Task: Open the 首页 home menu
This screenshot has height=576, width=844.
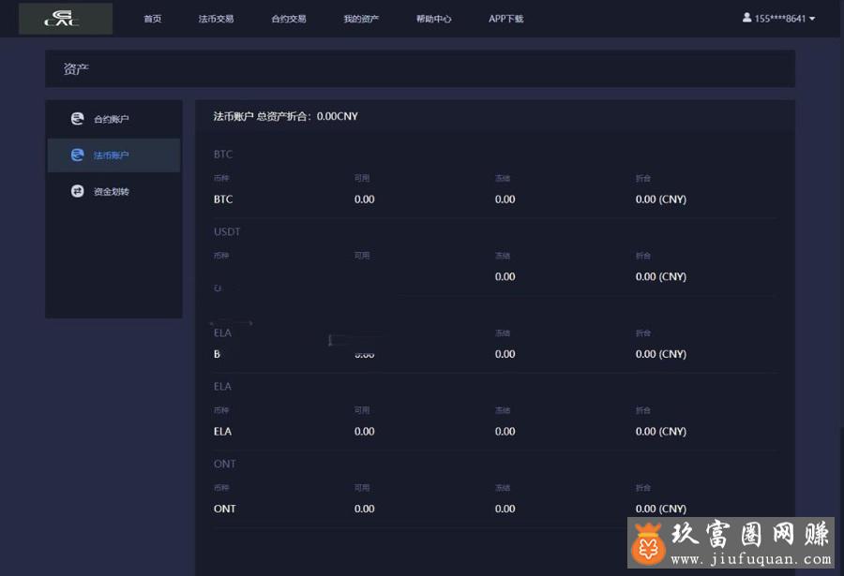Action: pyautogui.click(x=152, y=19)
